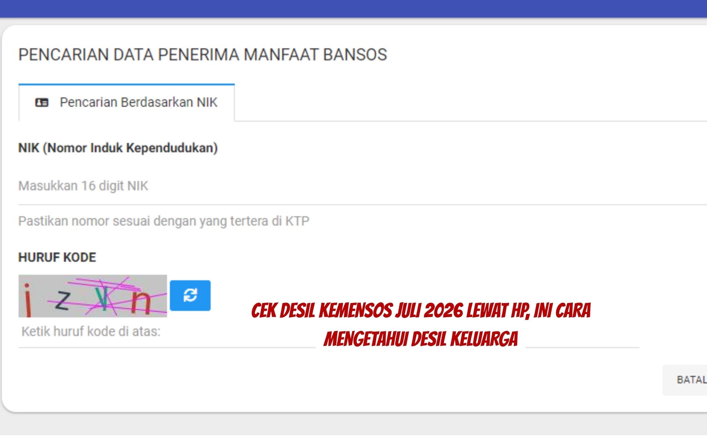Refresh the captcha code image
The image size is (707, 442).
[x=190, y=295]
